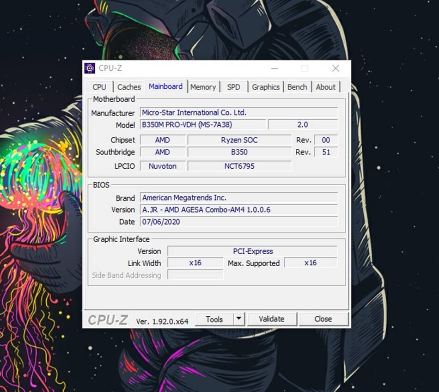Open the Caches tab
439x392 pixels.
click(x=129, y=87)
